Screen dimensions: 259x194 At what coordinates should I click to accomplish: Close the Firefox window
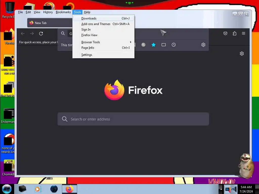click(x=246, y=14)
